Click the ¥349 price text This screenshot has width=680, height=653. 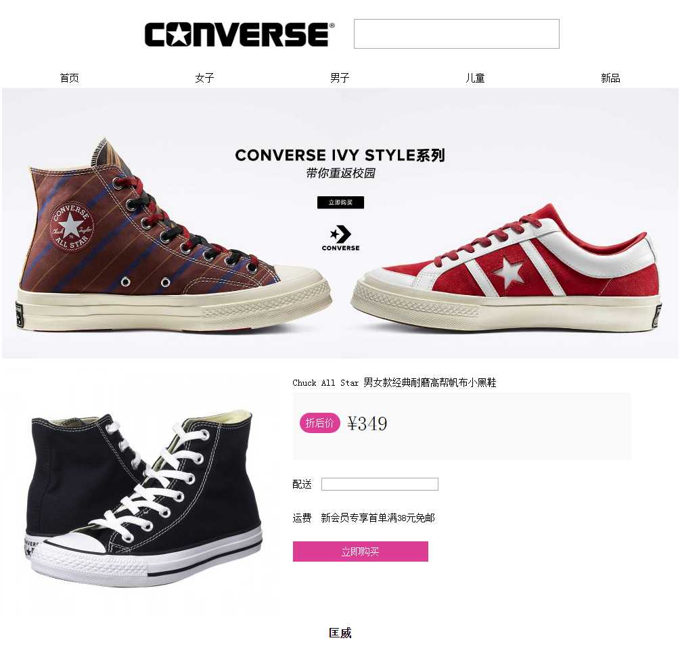coord(367,424)
